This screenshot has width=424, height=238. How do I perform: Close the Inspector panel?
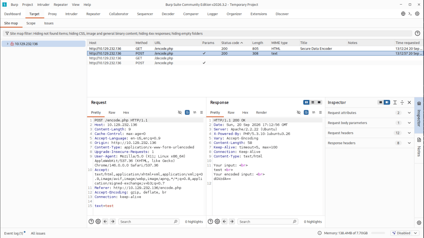(x=409, y=102)
